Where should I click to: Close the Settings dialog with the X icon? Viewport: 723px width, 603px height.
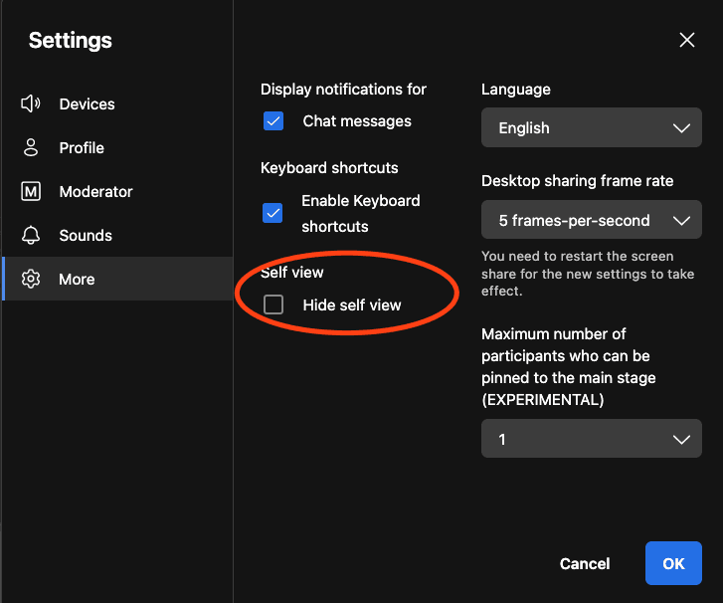[x=686, y=40]
